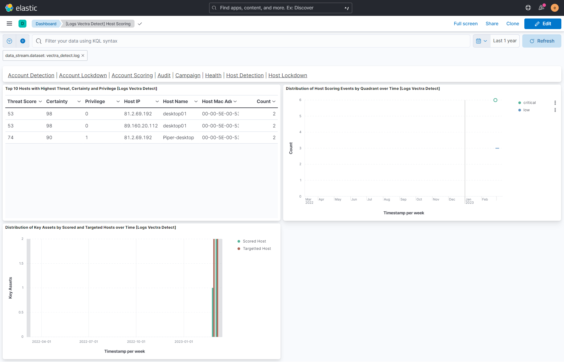Click the critical legend label

tap(529, 103)
